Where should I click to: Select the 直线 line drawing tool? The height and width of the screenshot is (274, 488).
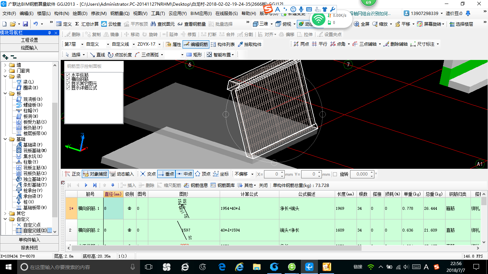tap(98, 55)
